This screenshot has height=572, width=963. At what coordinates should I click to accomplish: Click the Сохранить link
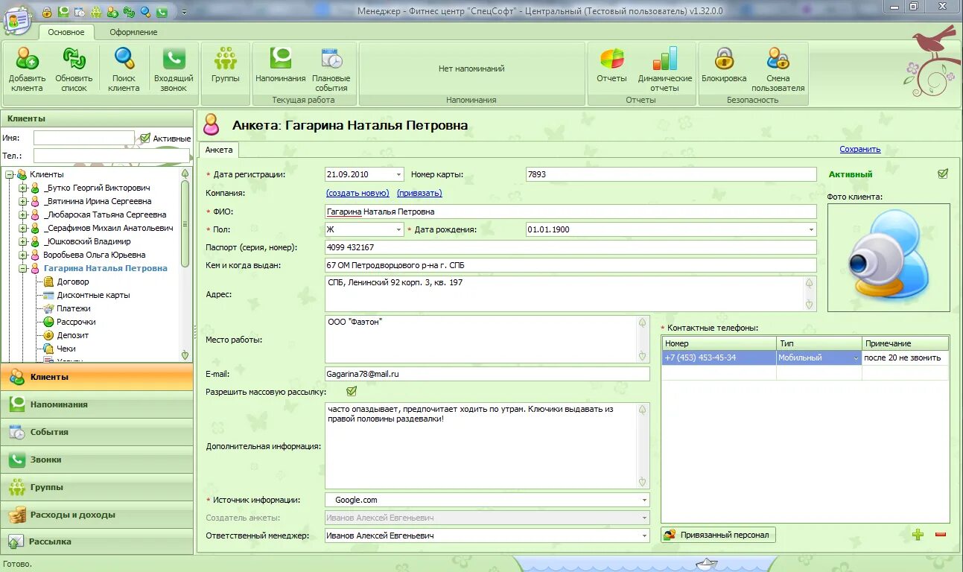(x=860, y=149)
